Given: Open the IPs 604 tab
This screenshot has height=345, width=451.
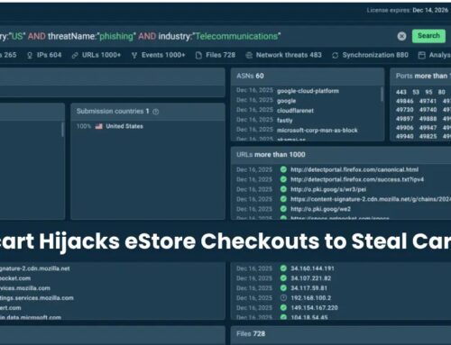Looking at the screenshot, I should [44, 55].
